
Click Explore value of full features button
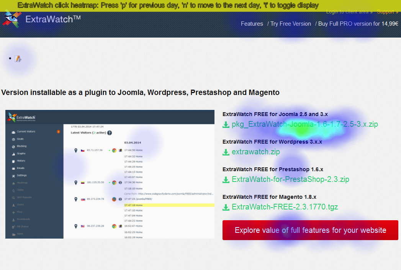310,230
